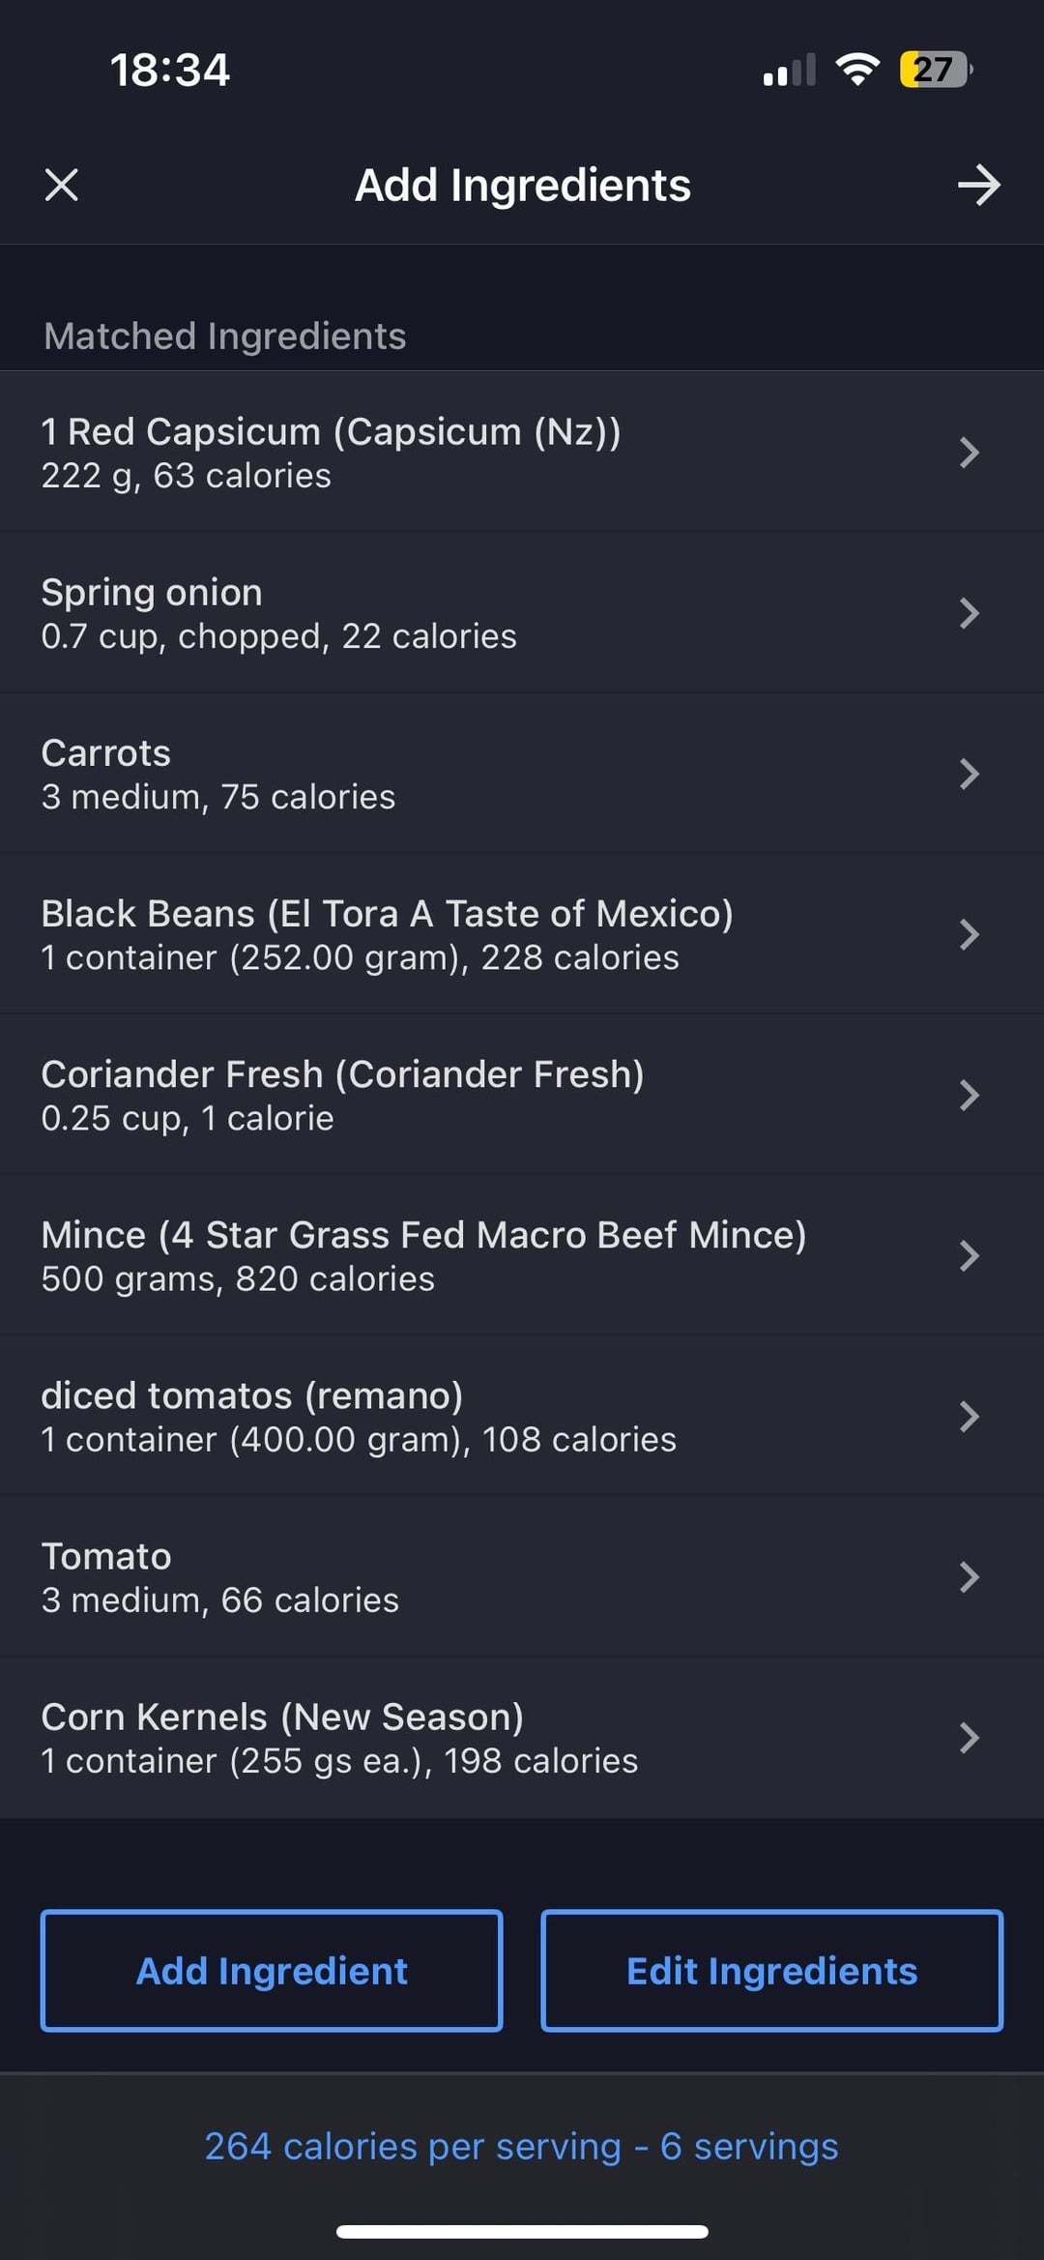Tap calories per serving summary link
Screen dimensions: 1044x2260
(521, 2146)
